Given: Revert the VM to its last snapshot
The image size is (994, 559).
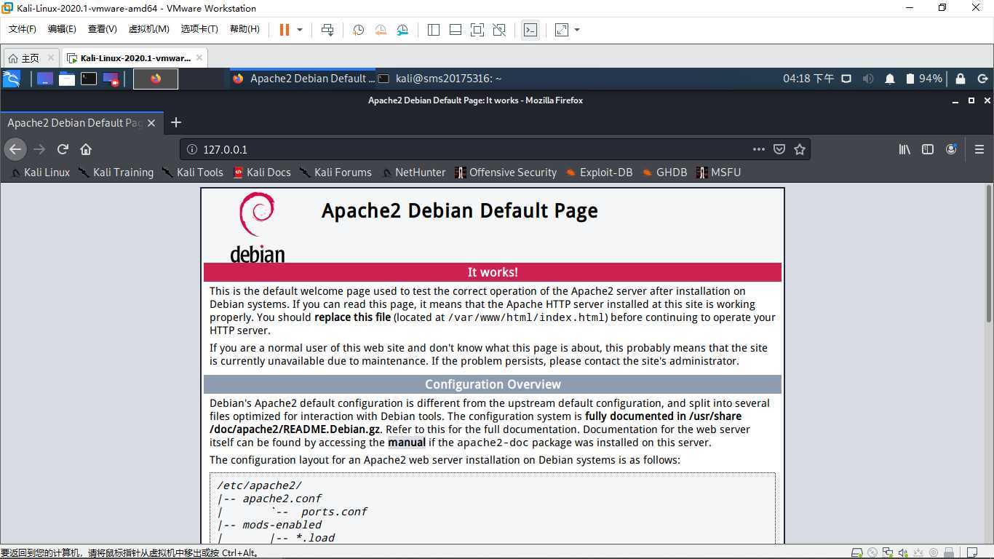Looking at the screenshot, I should (381, 30).
